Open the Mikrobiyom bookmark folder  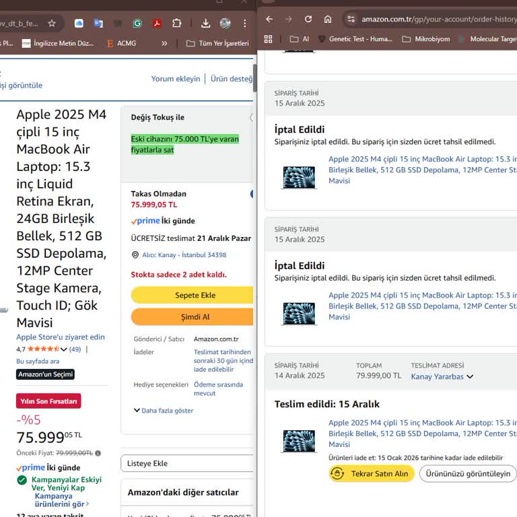[x=425, y=39]
